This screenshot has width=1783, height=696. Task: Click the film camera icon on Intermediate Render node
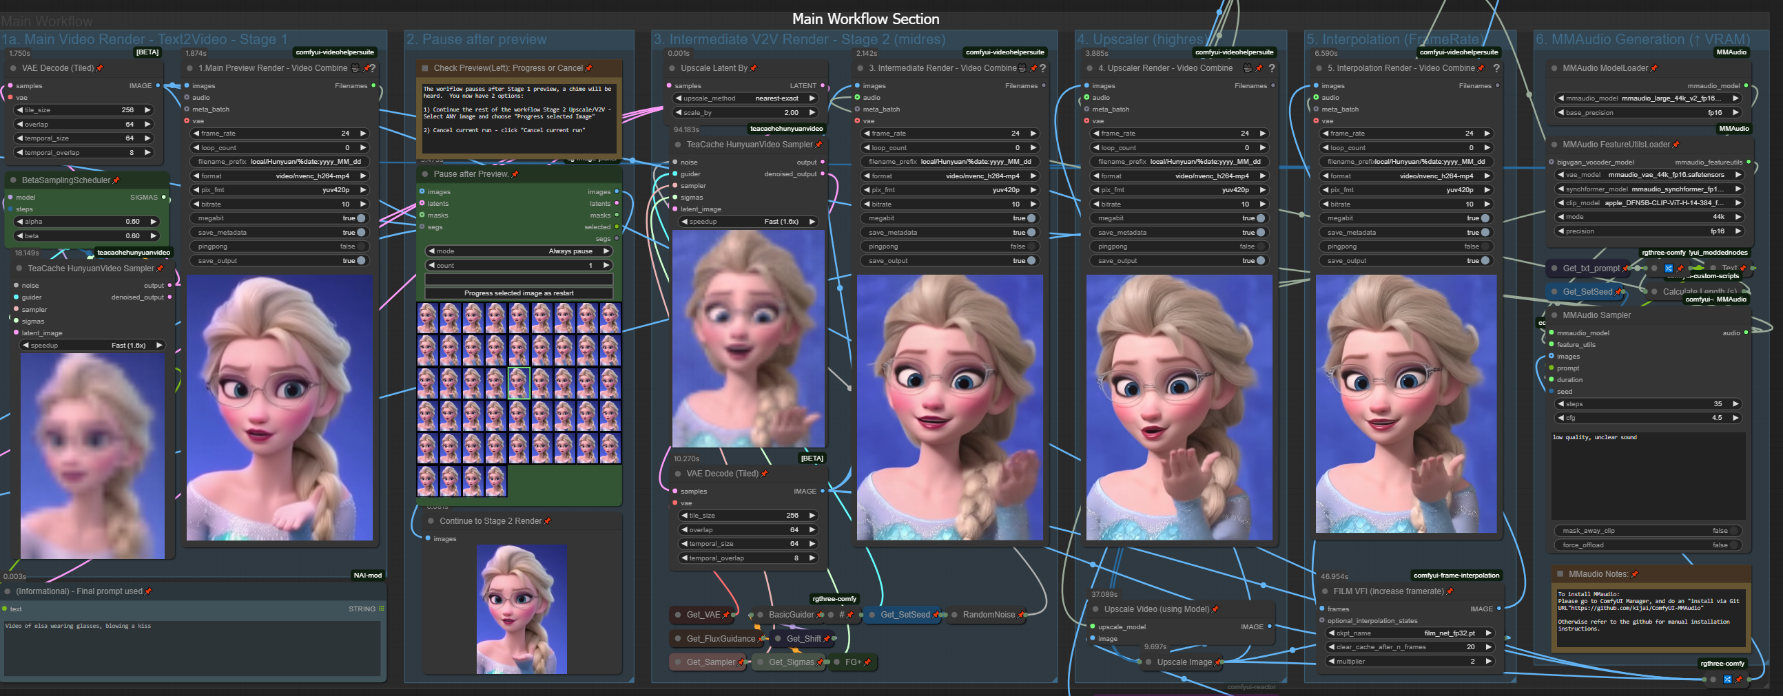coord(1022,68)
